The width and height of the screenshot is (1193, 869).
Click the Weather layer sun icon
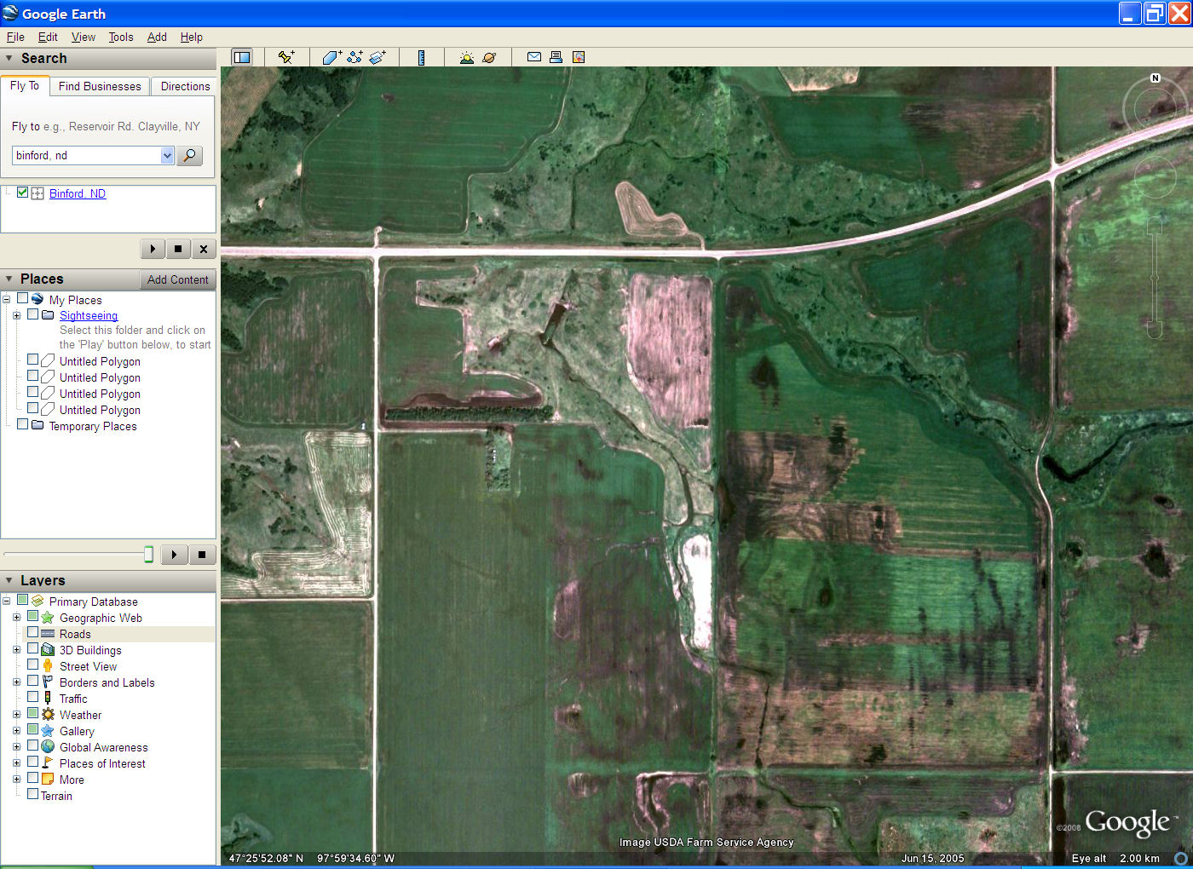48,715
